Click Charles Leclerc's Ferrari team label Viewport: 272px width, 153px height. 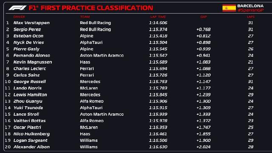click(x=87, y=68)
